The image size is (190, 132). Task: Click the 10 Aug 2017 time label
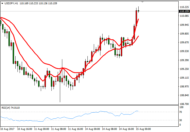click(7, 129)
